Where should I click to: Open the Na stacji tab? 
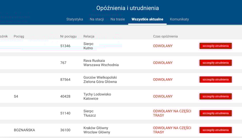click(x=97, y=19)
